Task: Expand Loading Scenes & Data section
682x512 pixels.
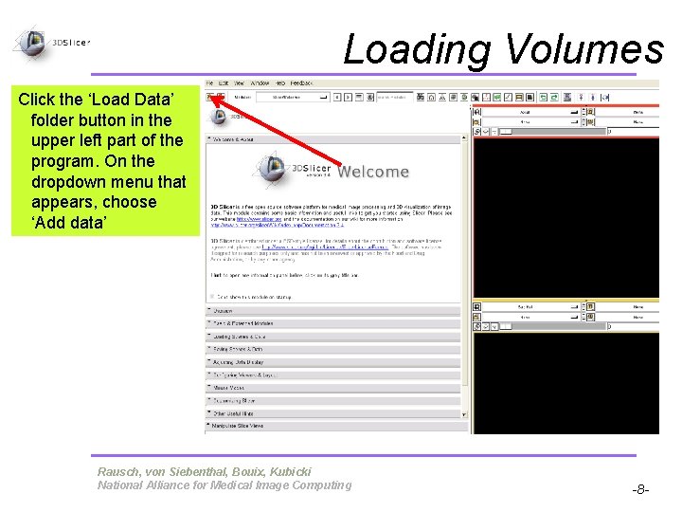Action: [333, 337]
